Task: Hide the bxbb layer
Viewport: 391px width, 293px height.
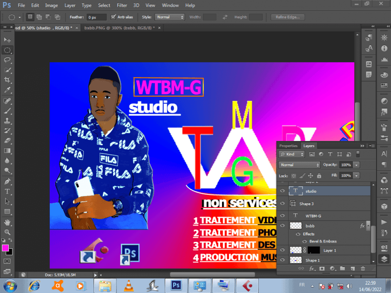Action: [x=282, y=226]
